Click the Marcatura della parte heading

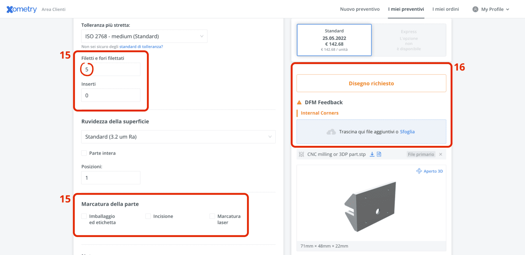point(110,204)
